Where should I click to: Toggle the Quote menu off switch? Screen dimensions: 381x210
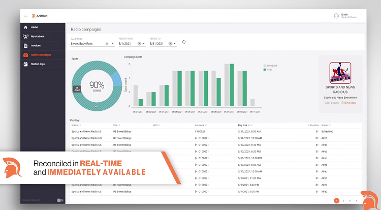click(60, 200)
